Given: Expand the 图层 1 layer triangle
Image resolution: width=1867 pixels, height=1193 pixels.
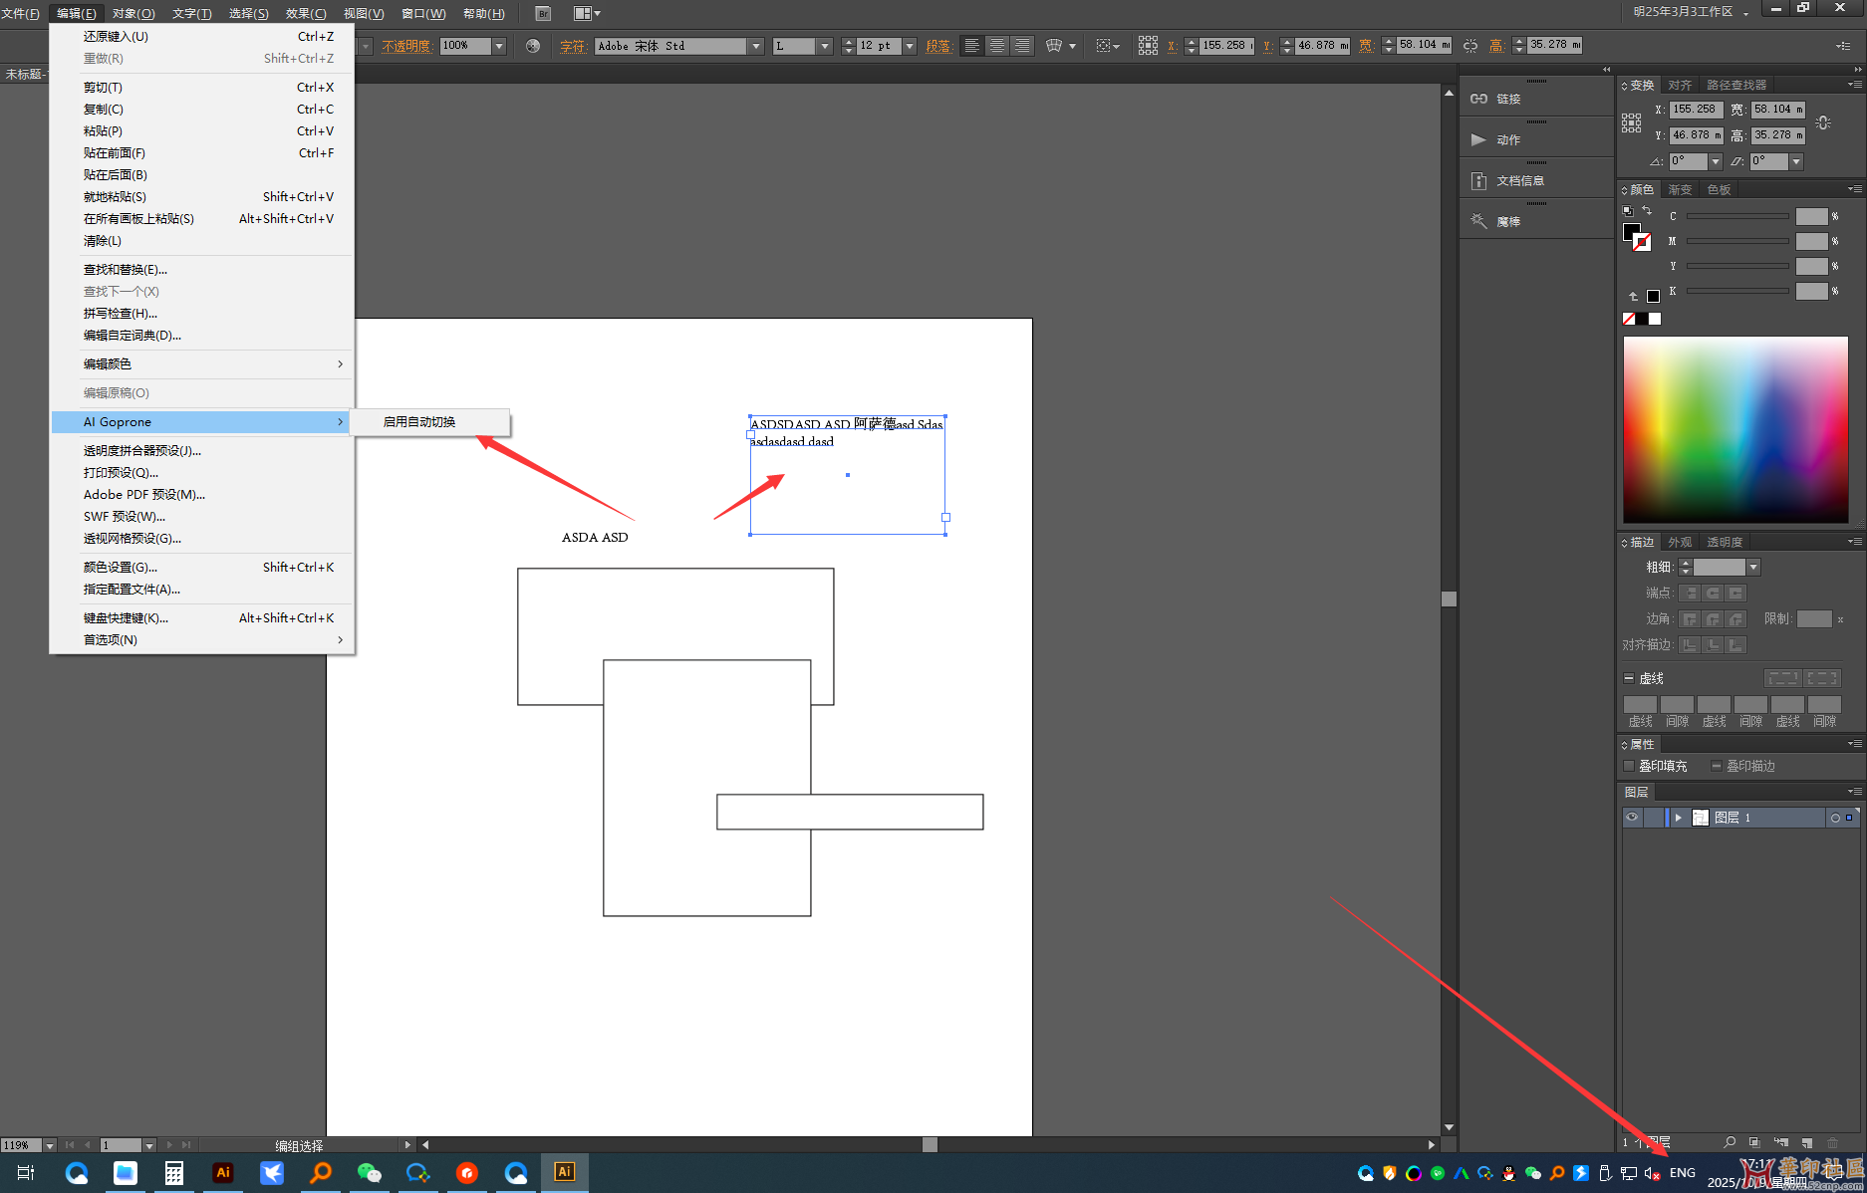Looking at the screenshot, I should click(1679, 818).
